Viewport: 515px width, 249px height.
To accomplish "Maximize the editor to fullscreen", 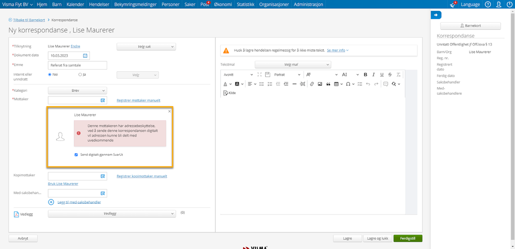I will tap(260, 74).
